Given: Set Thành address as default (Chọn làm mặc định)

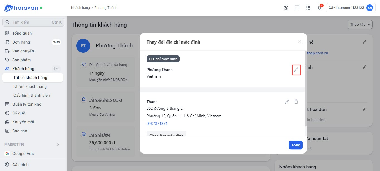Looking at the screenshot, I should [x=166, y=134].
